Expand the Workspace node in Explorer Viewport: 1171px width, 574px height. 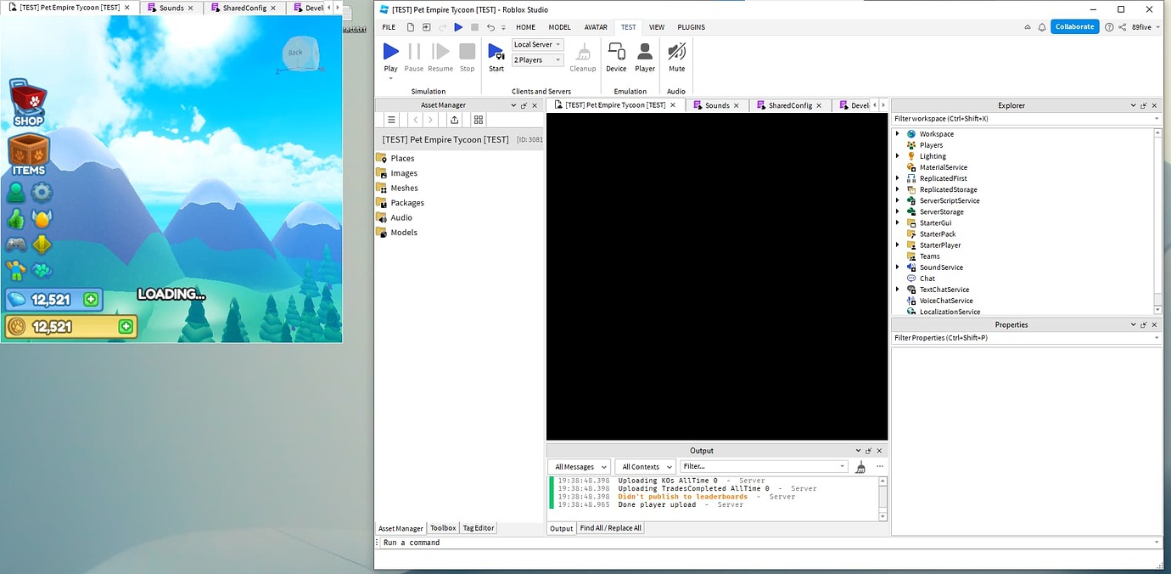(898, 133)
